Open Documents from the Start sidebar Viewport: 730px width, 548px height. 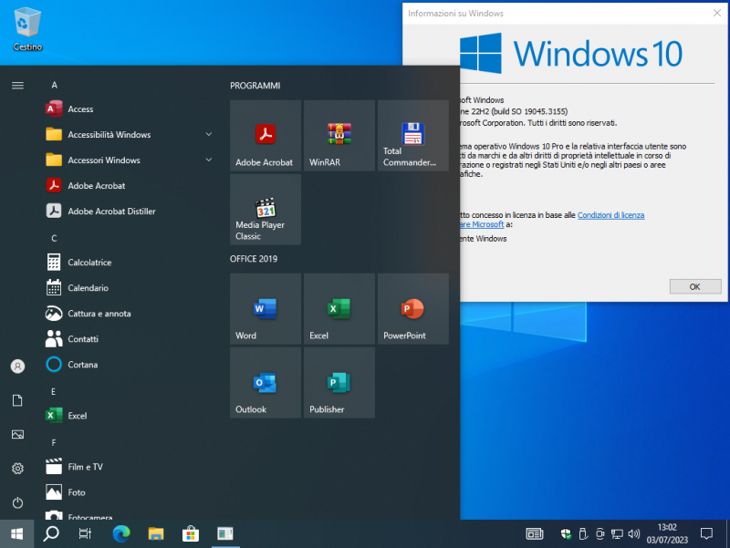[x=17, y=400]
